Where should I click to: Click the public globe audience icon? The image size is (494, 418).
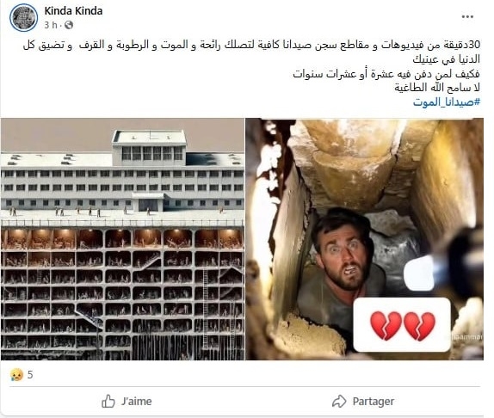pos(69,25)
